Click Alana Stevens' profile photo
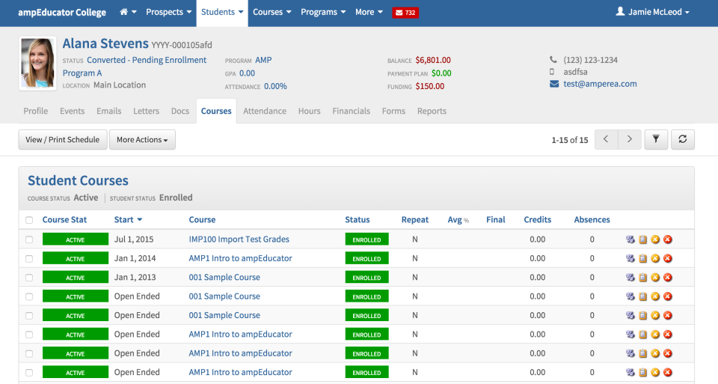Viewport: 718px width, 384px height. (37, 63)
